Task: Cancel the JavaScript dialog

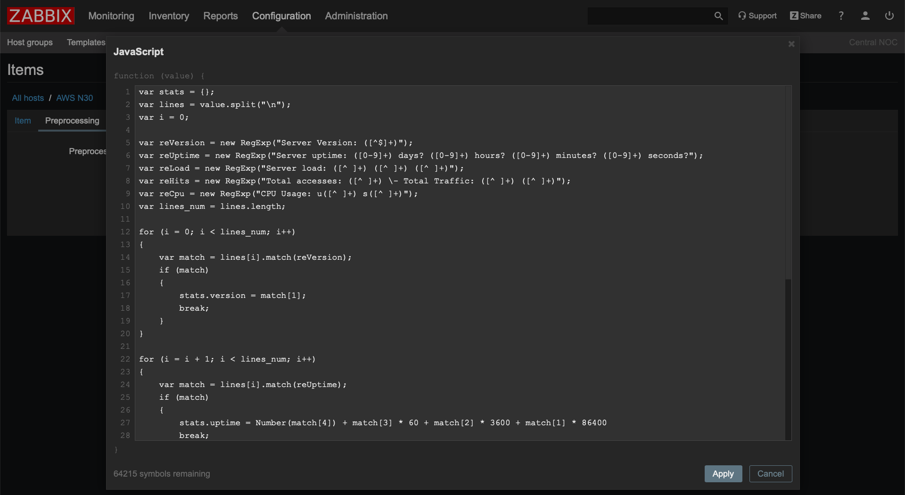Action: point(771,474)
